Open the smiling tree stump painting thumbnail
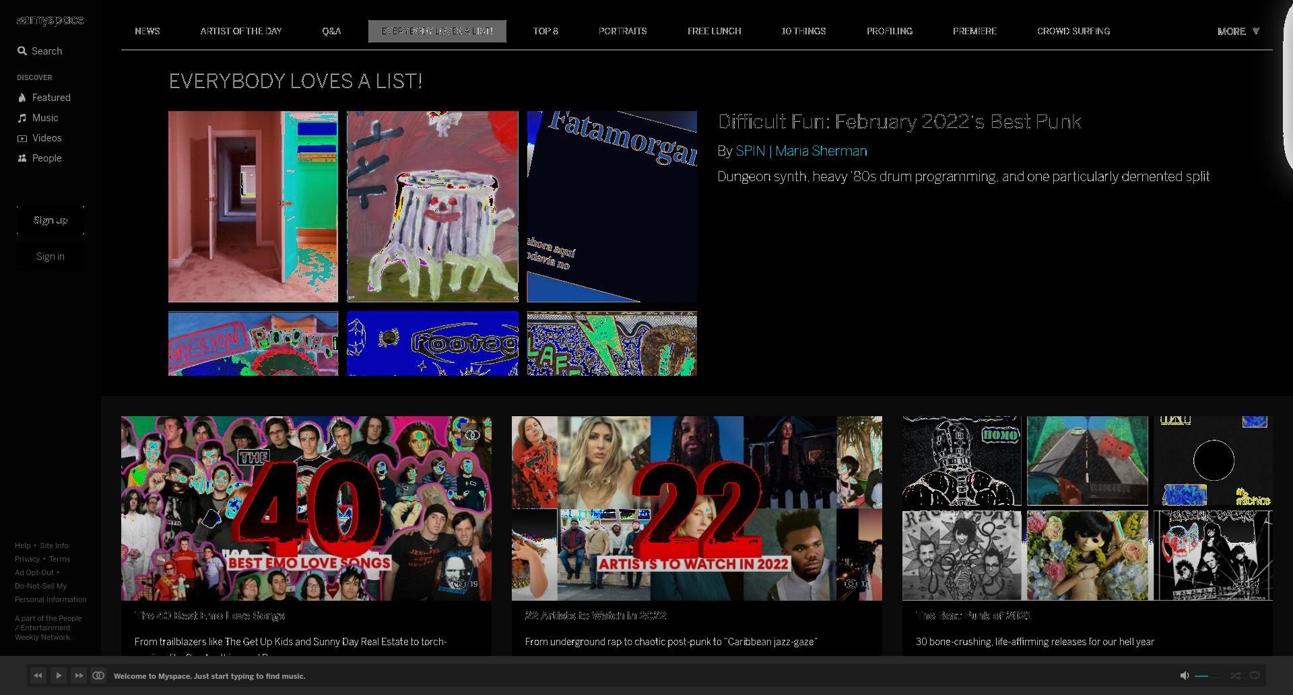This screenshot has height=695, width=1293. (x=432, y=207)
